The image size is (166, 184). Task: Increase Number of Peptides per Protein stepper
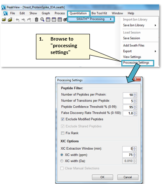click(135, 94)
